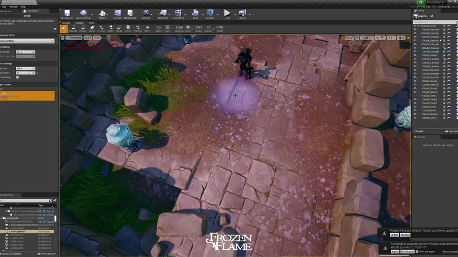
Task: Open the Edit menu
Action: click(4, 7)
